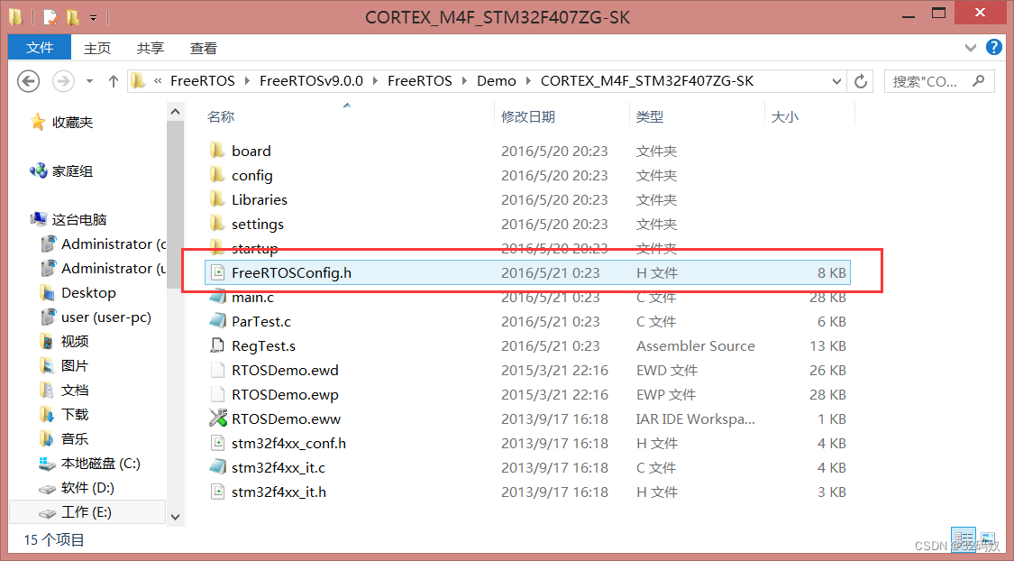The height and width of the screenshot is (561, 1014).
Task: Switch to the 查看 View tab
Action: click(x=203, y=48)
